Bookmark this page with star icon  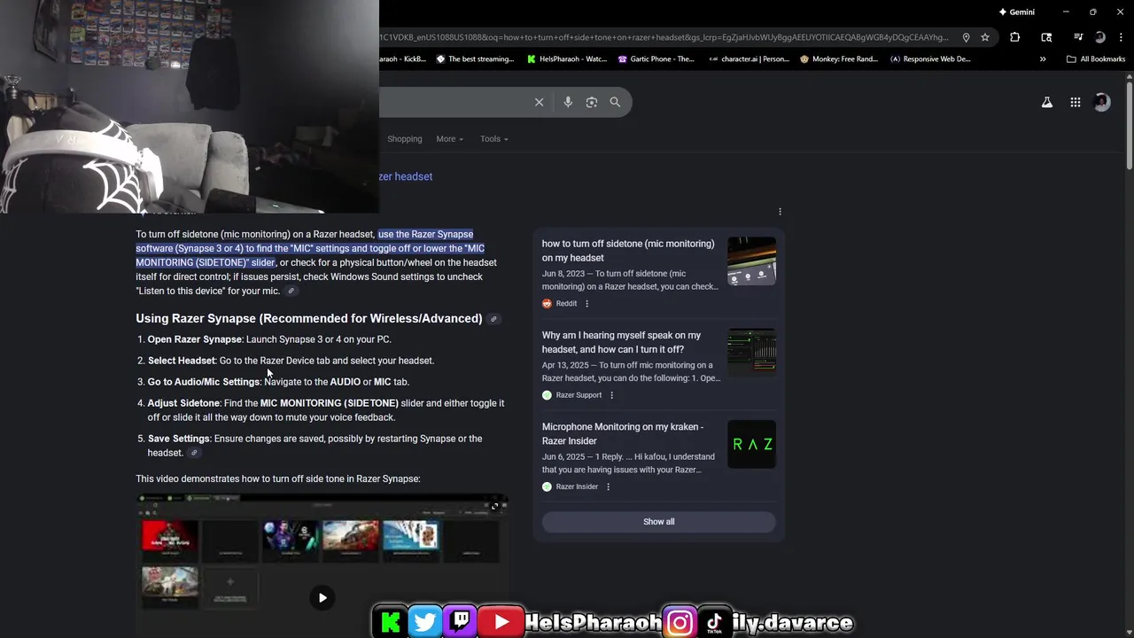pyautogui.click(x=984, y=37)
